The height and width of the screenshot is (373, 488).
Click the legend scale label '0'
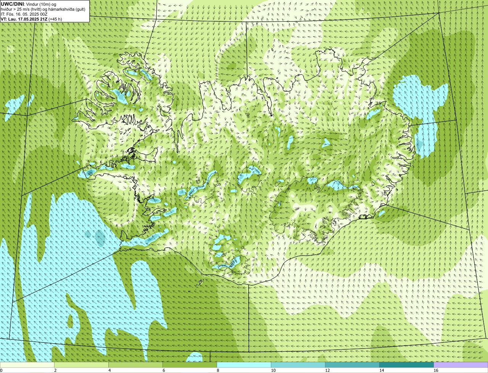tap(1, 370)
